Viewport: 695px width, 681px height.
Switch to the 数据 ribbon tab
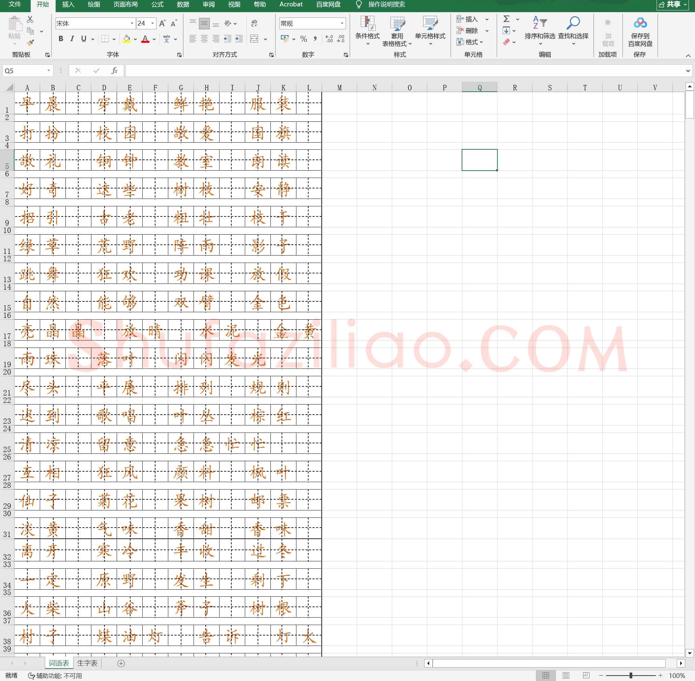click(x=183, y=4)
